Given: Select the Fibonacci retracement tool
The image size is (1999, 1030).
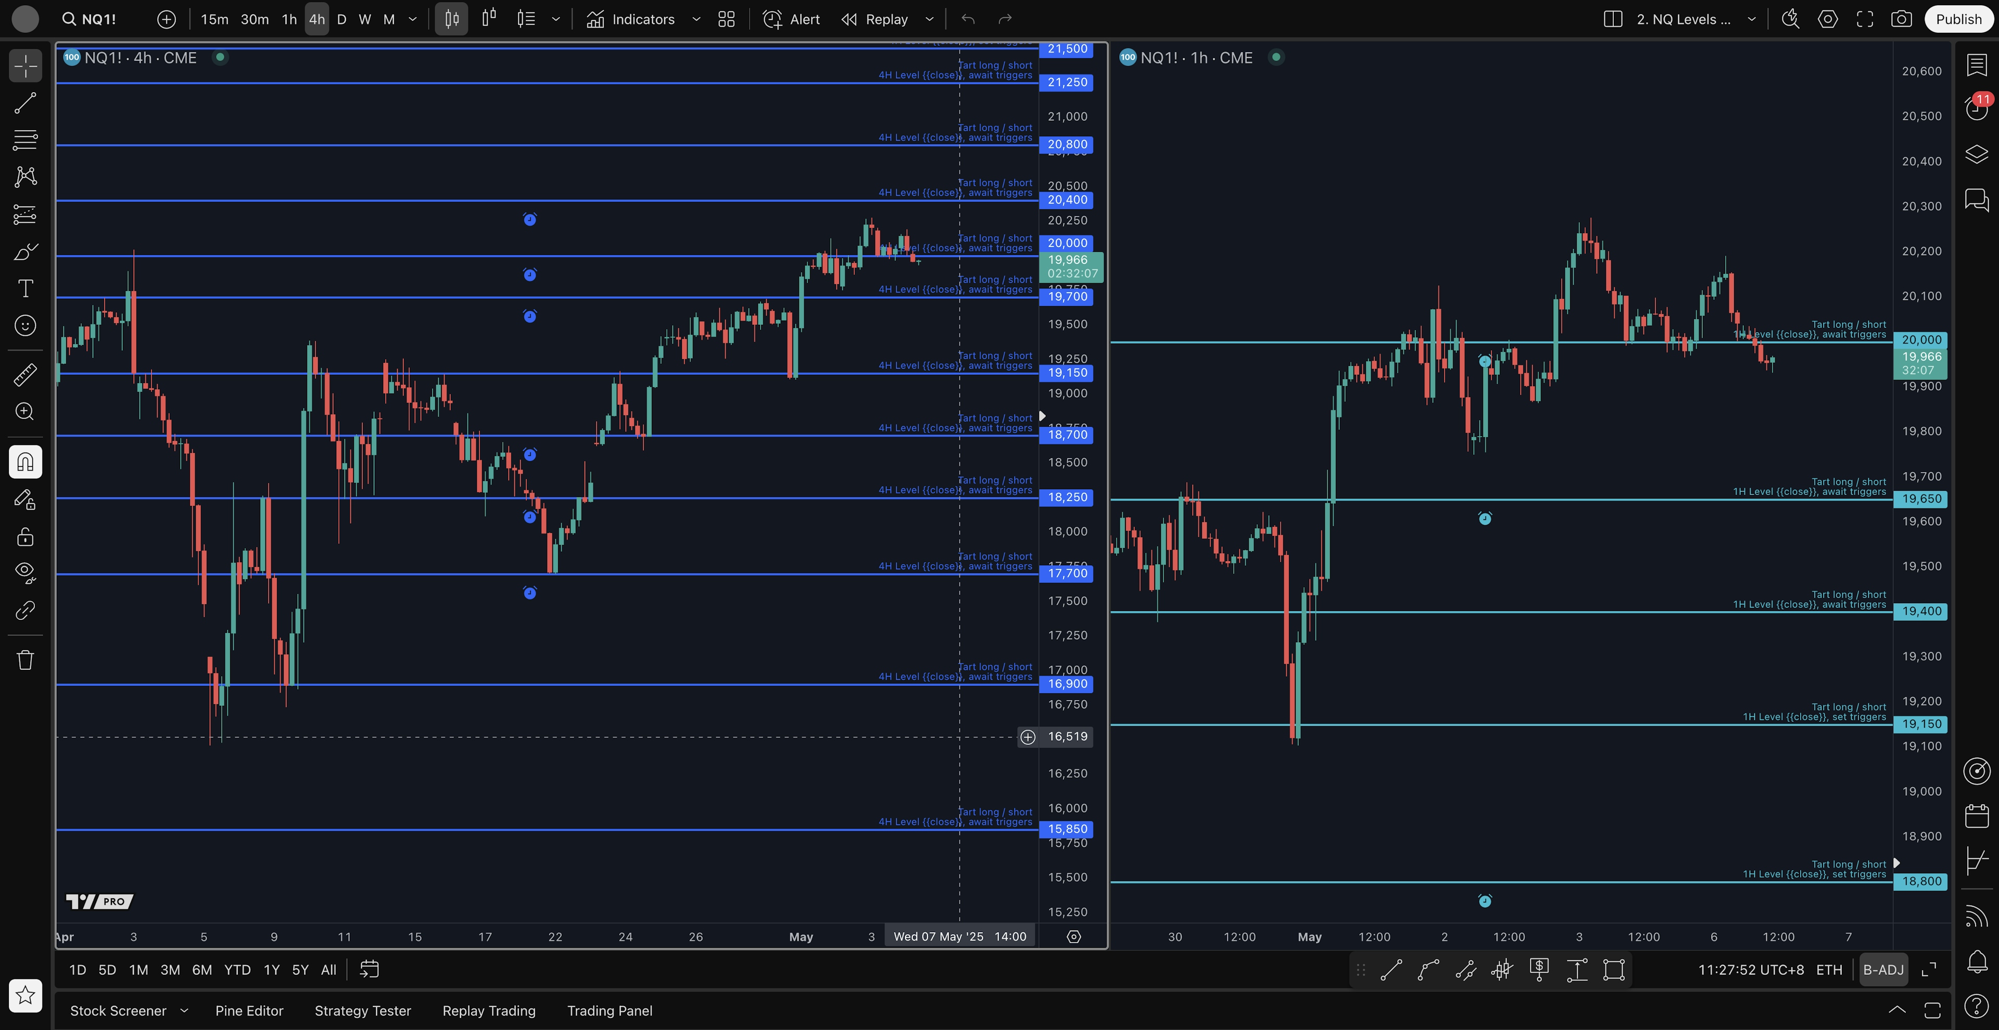Looking at the screenshot, I should 25,141.
